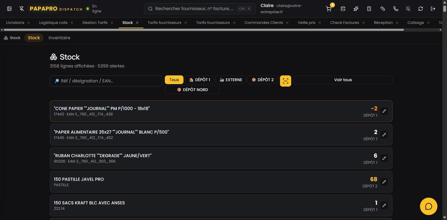447x220 pixels.
Task: Click the phone call icon
Action: pyautogui.click(x=396, y=9)
